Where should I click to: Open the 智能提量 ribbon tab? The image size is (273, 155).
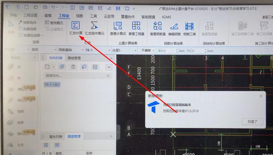click(148, 17)
